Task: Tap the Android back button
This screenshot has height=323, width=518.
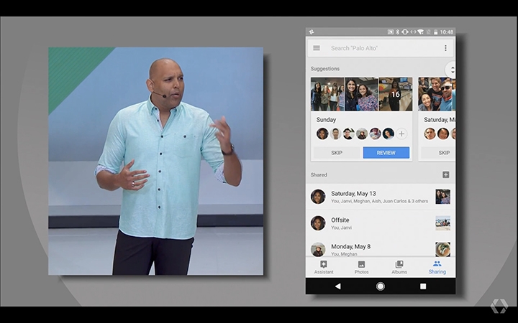Action: (x=337, y=286)
